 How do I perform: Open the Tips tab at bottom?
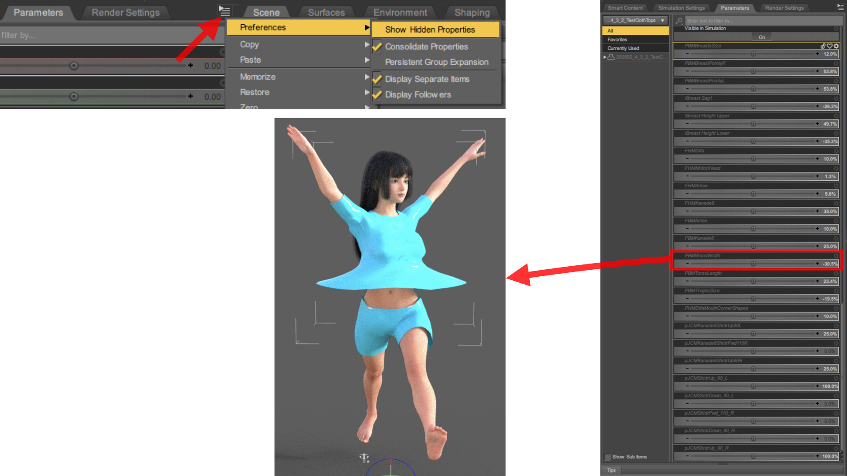pyautogui.click(x=611, y=470)
